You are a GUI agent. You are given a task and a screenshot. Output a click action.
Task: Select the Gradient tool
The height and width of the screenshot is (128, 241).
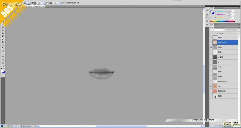coord(3,42)
